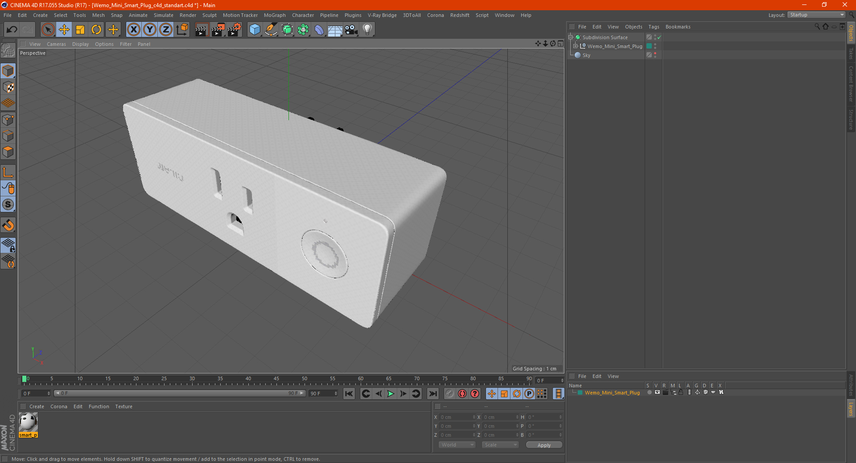Click the timeline range slider bar
Screen dimensions: 856x463
(x=180, y=394)
